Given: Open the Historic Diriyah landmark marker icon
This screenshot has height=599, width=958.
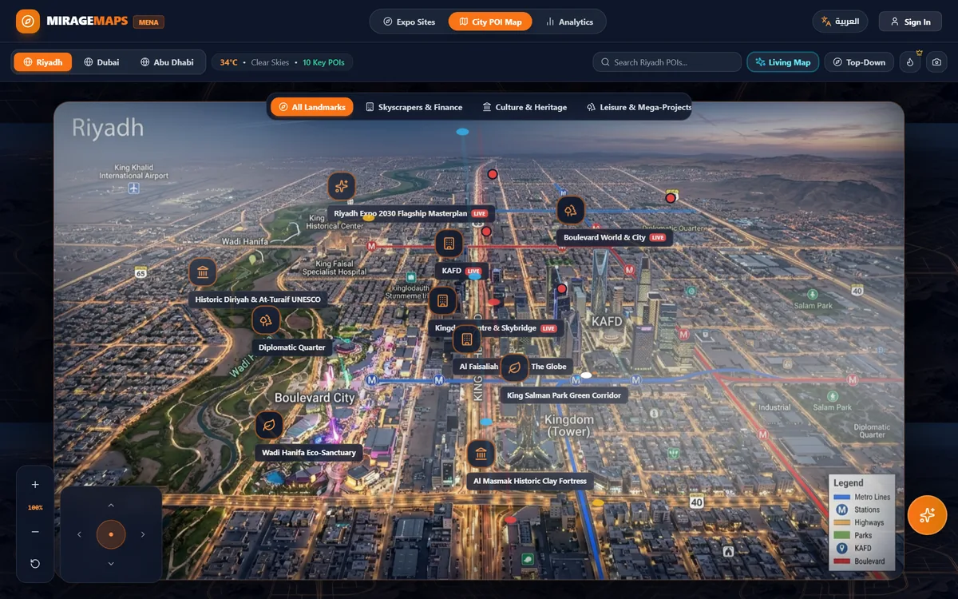Looking at the screenshot, I should point(203,272).
